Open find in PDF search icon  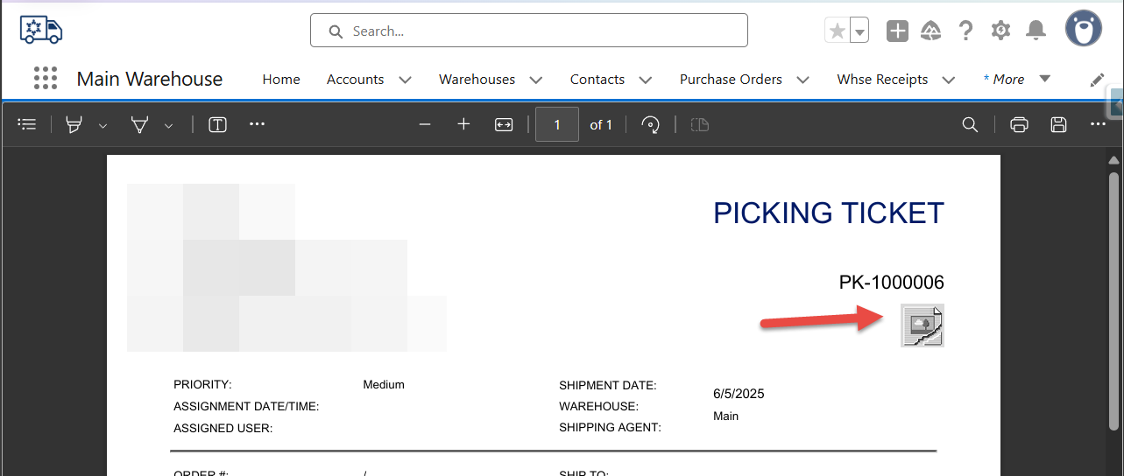(970, 125)
